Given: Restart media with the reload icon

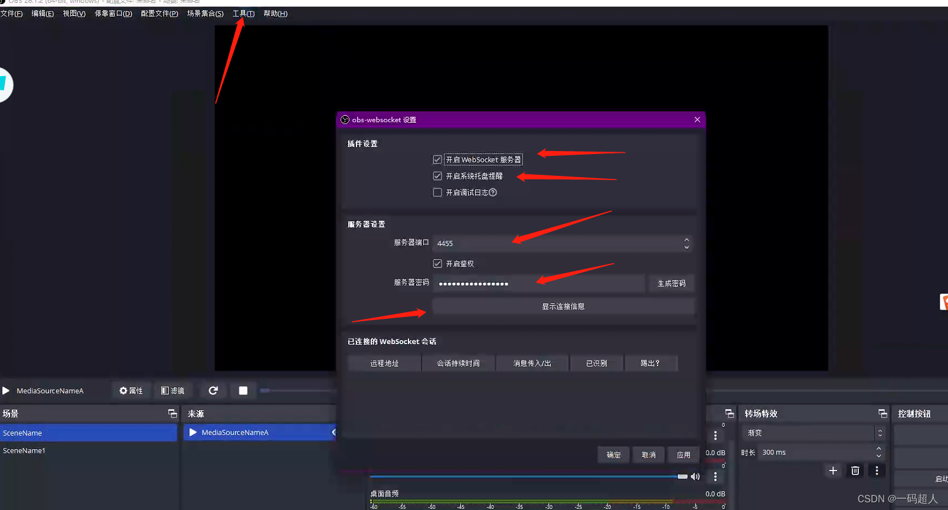Looking at the screenshot, I should tap(213, 391).
